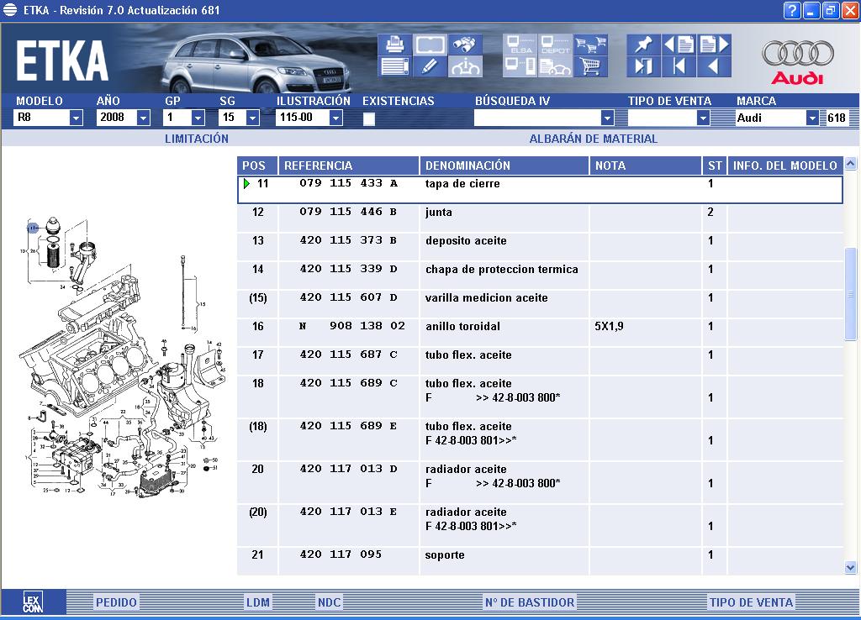Select reference '420 115 689 E'
The image size is (861, 620).
[348, 426]
